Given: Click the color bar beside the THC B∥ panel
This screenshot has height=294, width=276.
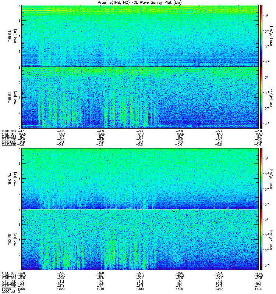Looking at the screenshot, I should click(261, 240).
